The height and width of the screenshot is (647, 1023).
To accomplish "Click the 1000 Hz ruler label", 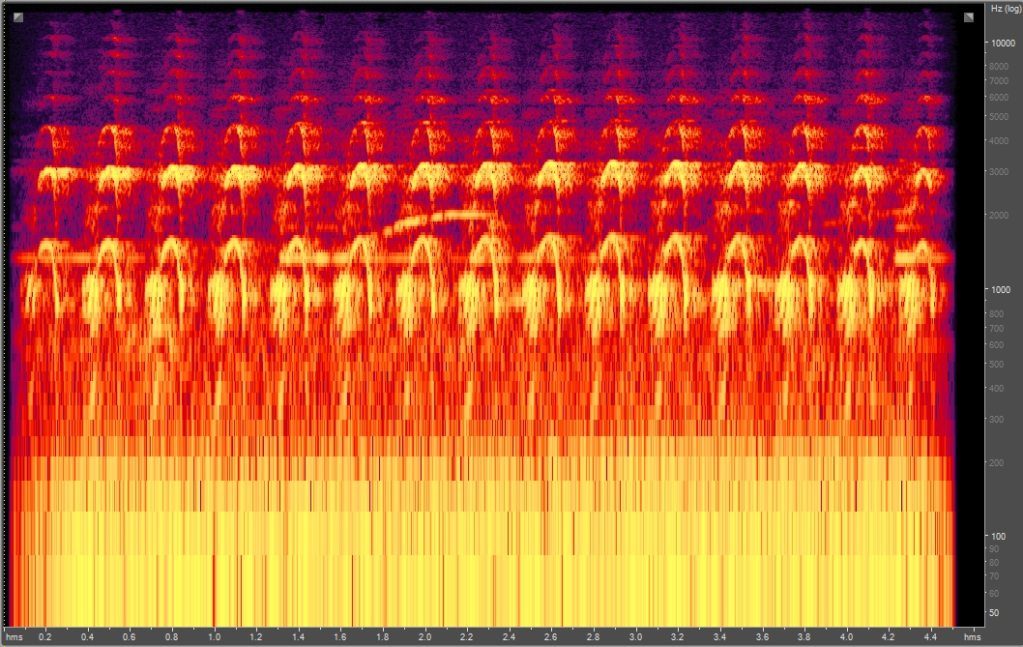I will click(1002, 289).
